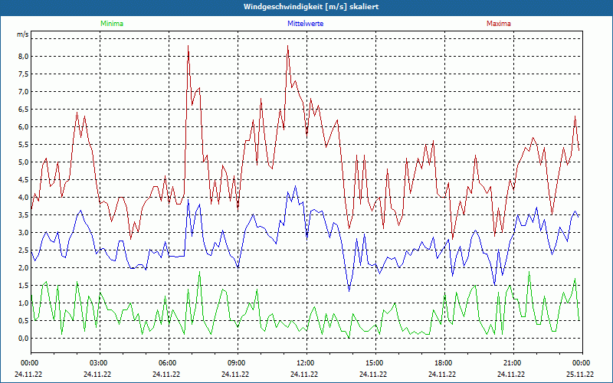Click the "24.11.22" date under 21:00

[511, 374]
